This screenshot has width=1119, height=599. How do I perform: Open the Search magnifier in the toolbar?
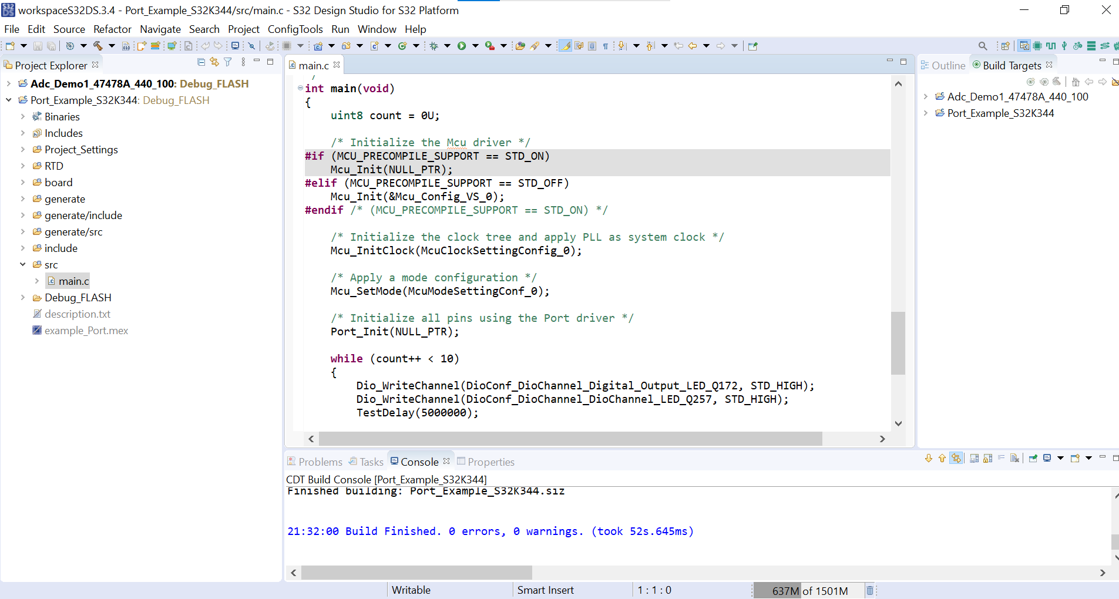coord(983,46)
